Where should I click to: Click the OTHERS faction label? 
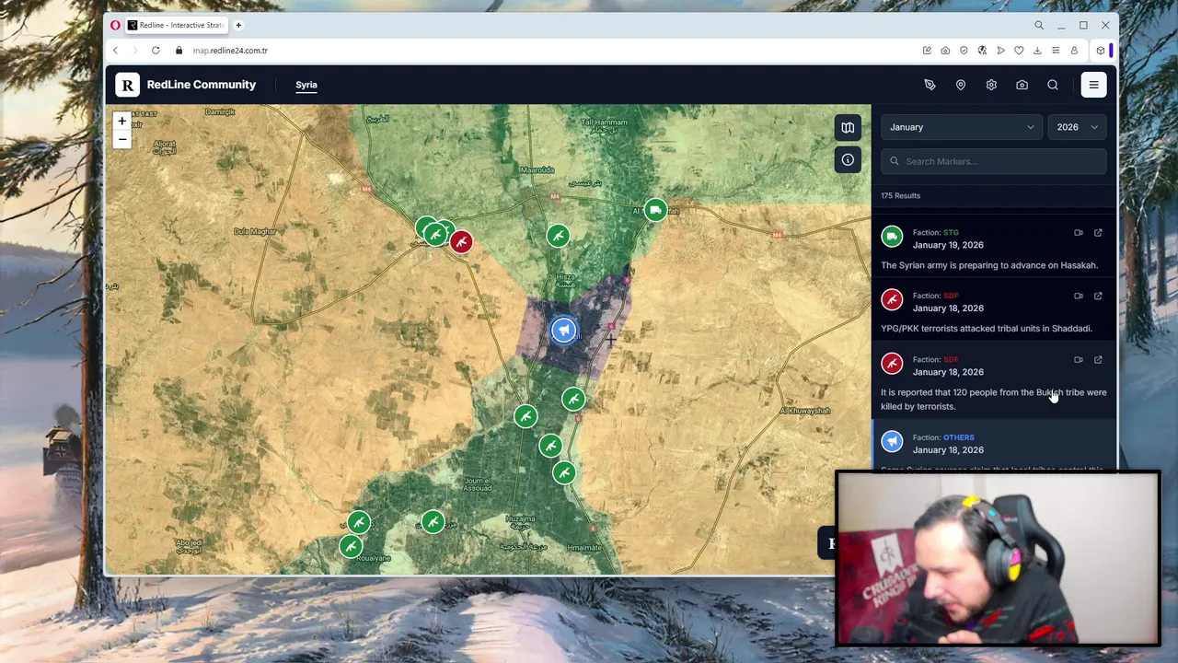click(958, 437)
